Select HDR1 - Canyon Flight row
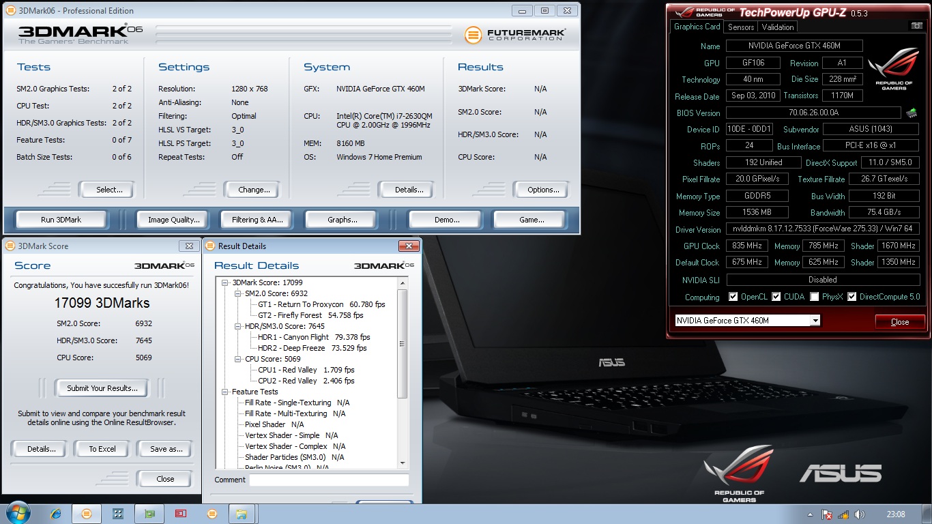Viewport: 932px width, 524px height. [314, 337]
